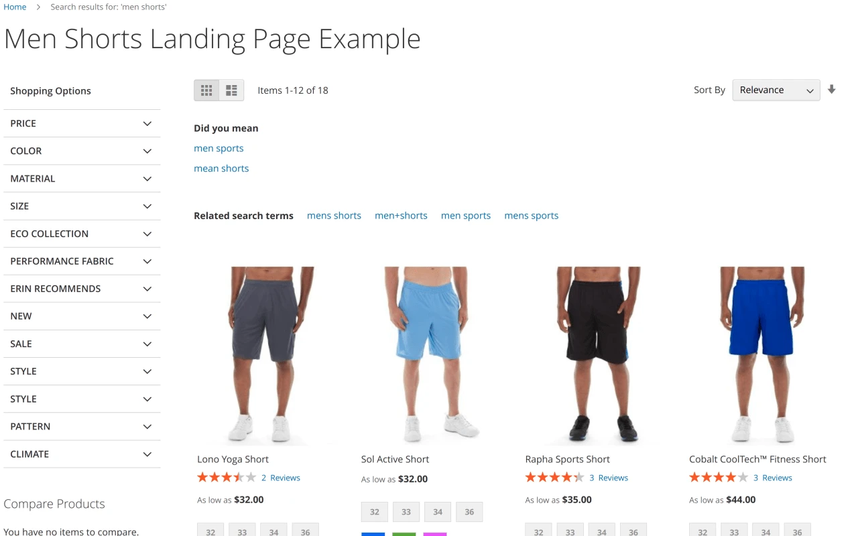Image resolution: width=854 pixels, height=536 pixels.
Task: Expand the ECO COLLECTION filter
Action: coord(82,234)
